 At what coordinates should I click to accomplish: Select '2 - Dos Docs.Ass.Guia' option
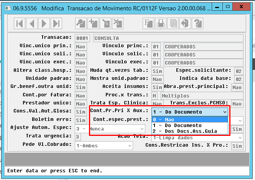[190, 131]
